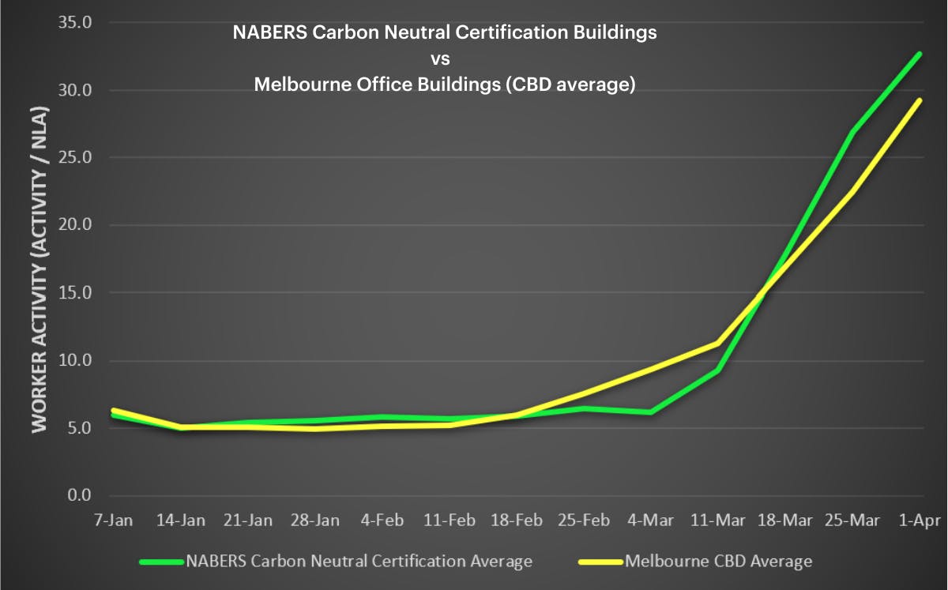Click the 25-Mar x-axis label
The height and width of the screenshot is (590, 948).
pyautogui.click(x=853, y=520)
